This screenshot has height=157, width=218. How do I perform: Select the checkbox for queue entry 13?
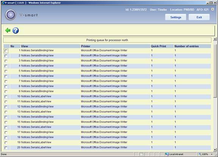tap(6, 112)
